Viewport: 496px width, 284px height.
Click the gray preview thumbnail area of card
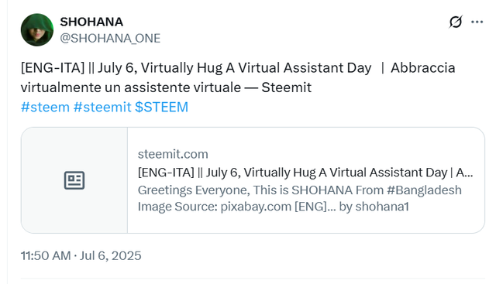74,180
